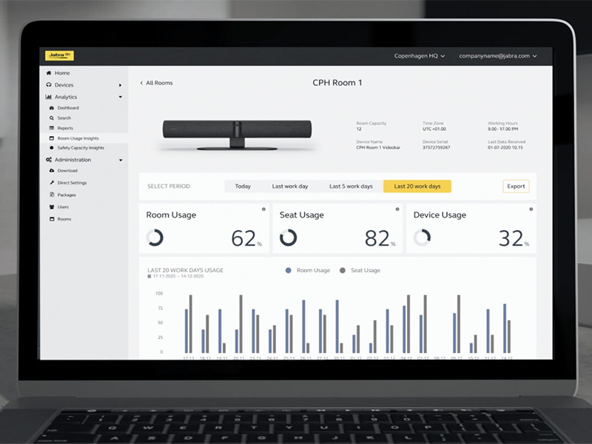
Task: Click the Jabra logo in header
Action: point(59,55)
